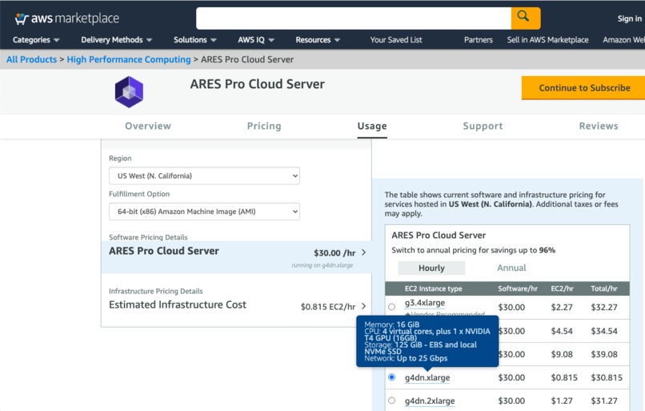The width and height of the screenshot is (645, 411).
Task: Click the $39.08 total price cell
Action: coord(604,355)
